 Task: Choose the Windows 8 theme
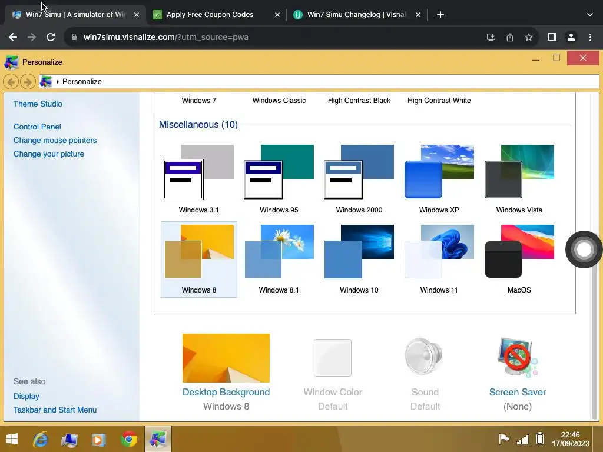point(199,259)
